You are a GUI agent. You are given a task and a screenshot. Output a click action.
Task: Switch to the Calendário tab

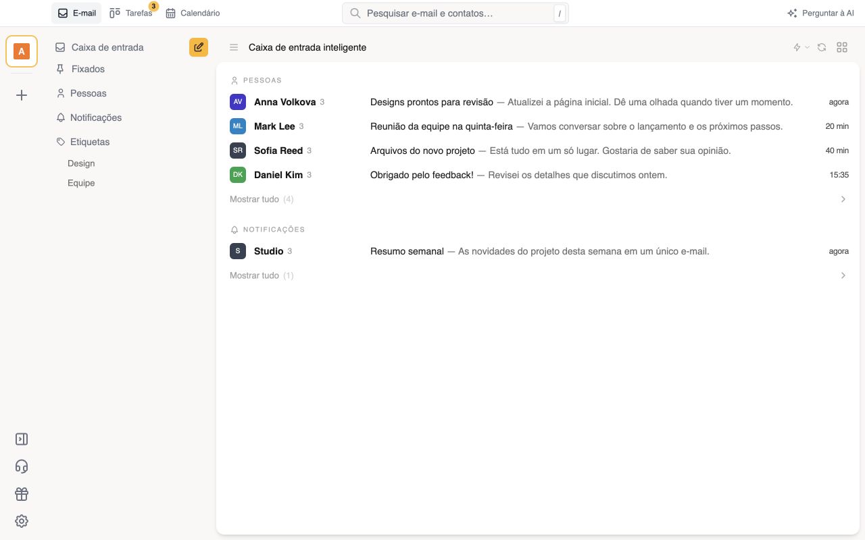pyautogui.click(x=193, y=13)
